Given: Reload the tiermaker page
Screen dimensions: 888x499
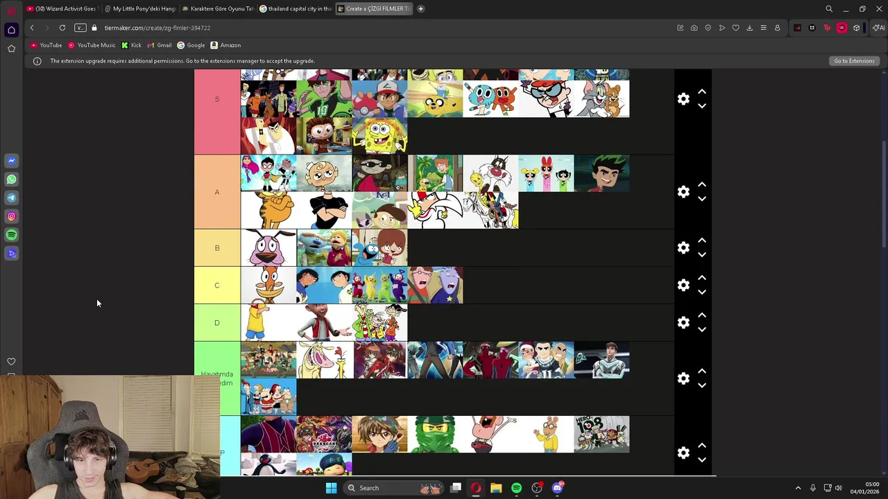Looking at the screenshot, I should tap(62, 28).
